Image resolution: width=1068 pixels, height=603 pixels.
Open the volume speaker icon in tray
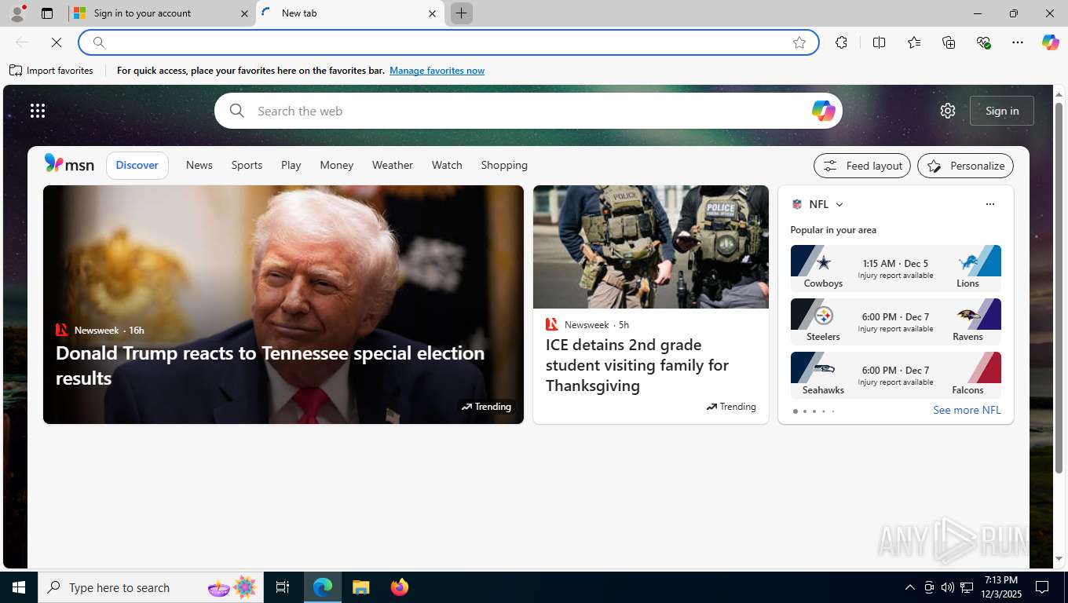tap(947, 587)
